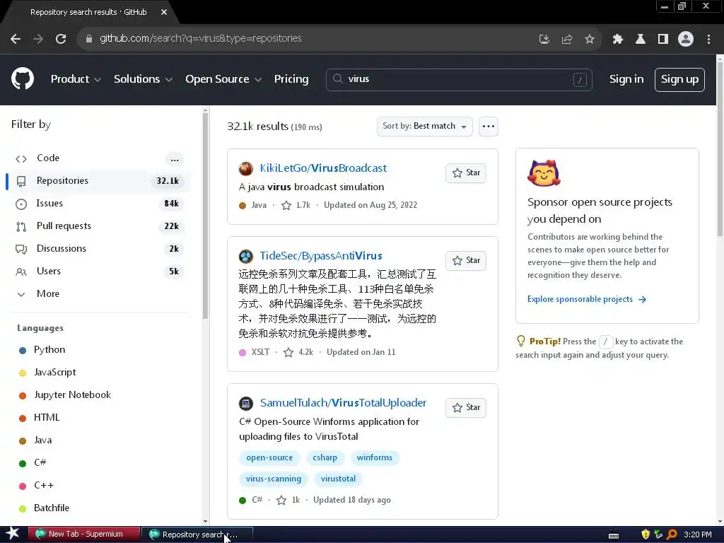
Task: Open the Product dropdown menu
Action: click(76, 79)
